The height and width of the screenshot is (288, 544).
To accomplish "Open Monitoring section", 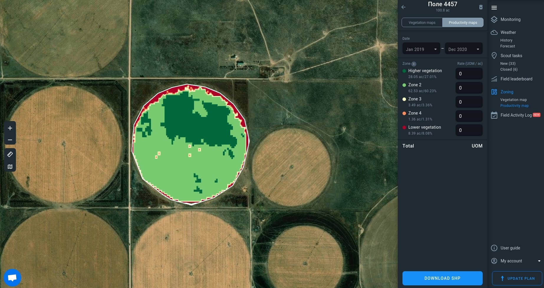I will [x=510, y=19].
